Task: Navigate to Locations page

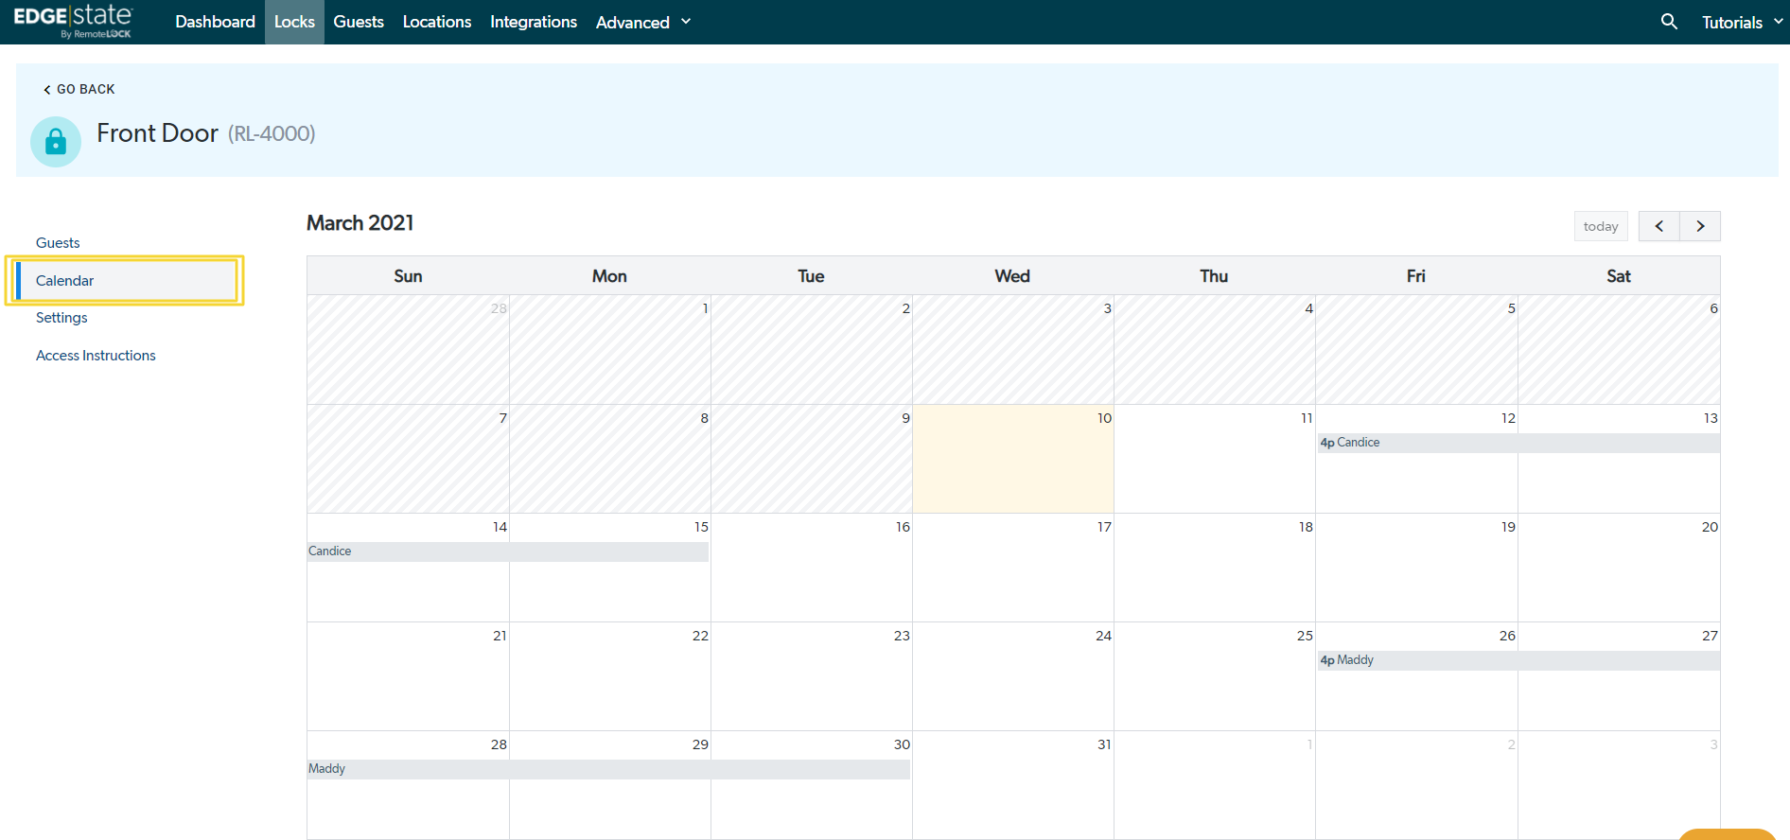Action: 436,22
